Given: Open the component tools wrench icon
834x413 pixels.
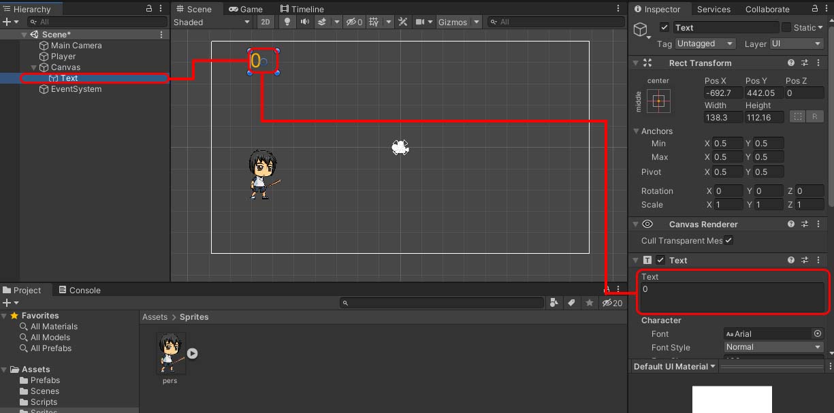Looking at the screenshot, I should pos(403,22).
